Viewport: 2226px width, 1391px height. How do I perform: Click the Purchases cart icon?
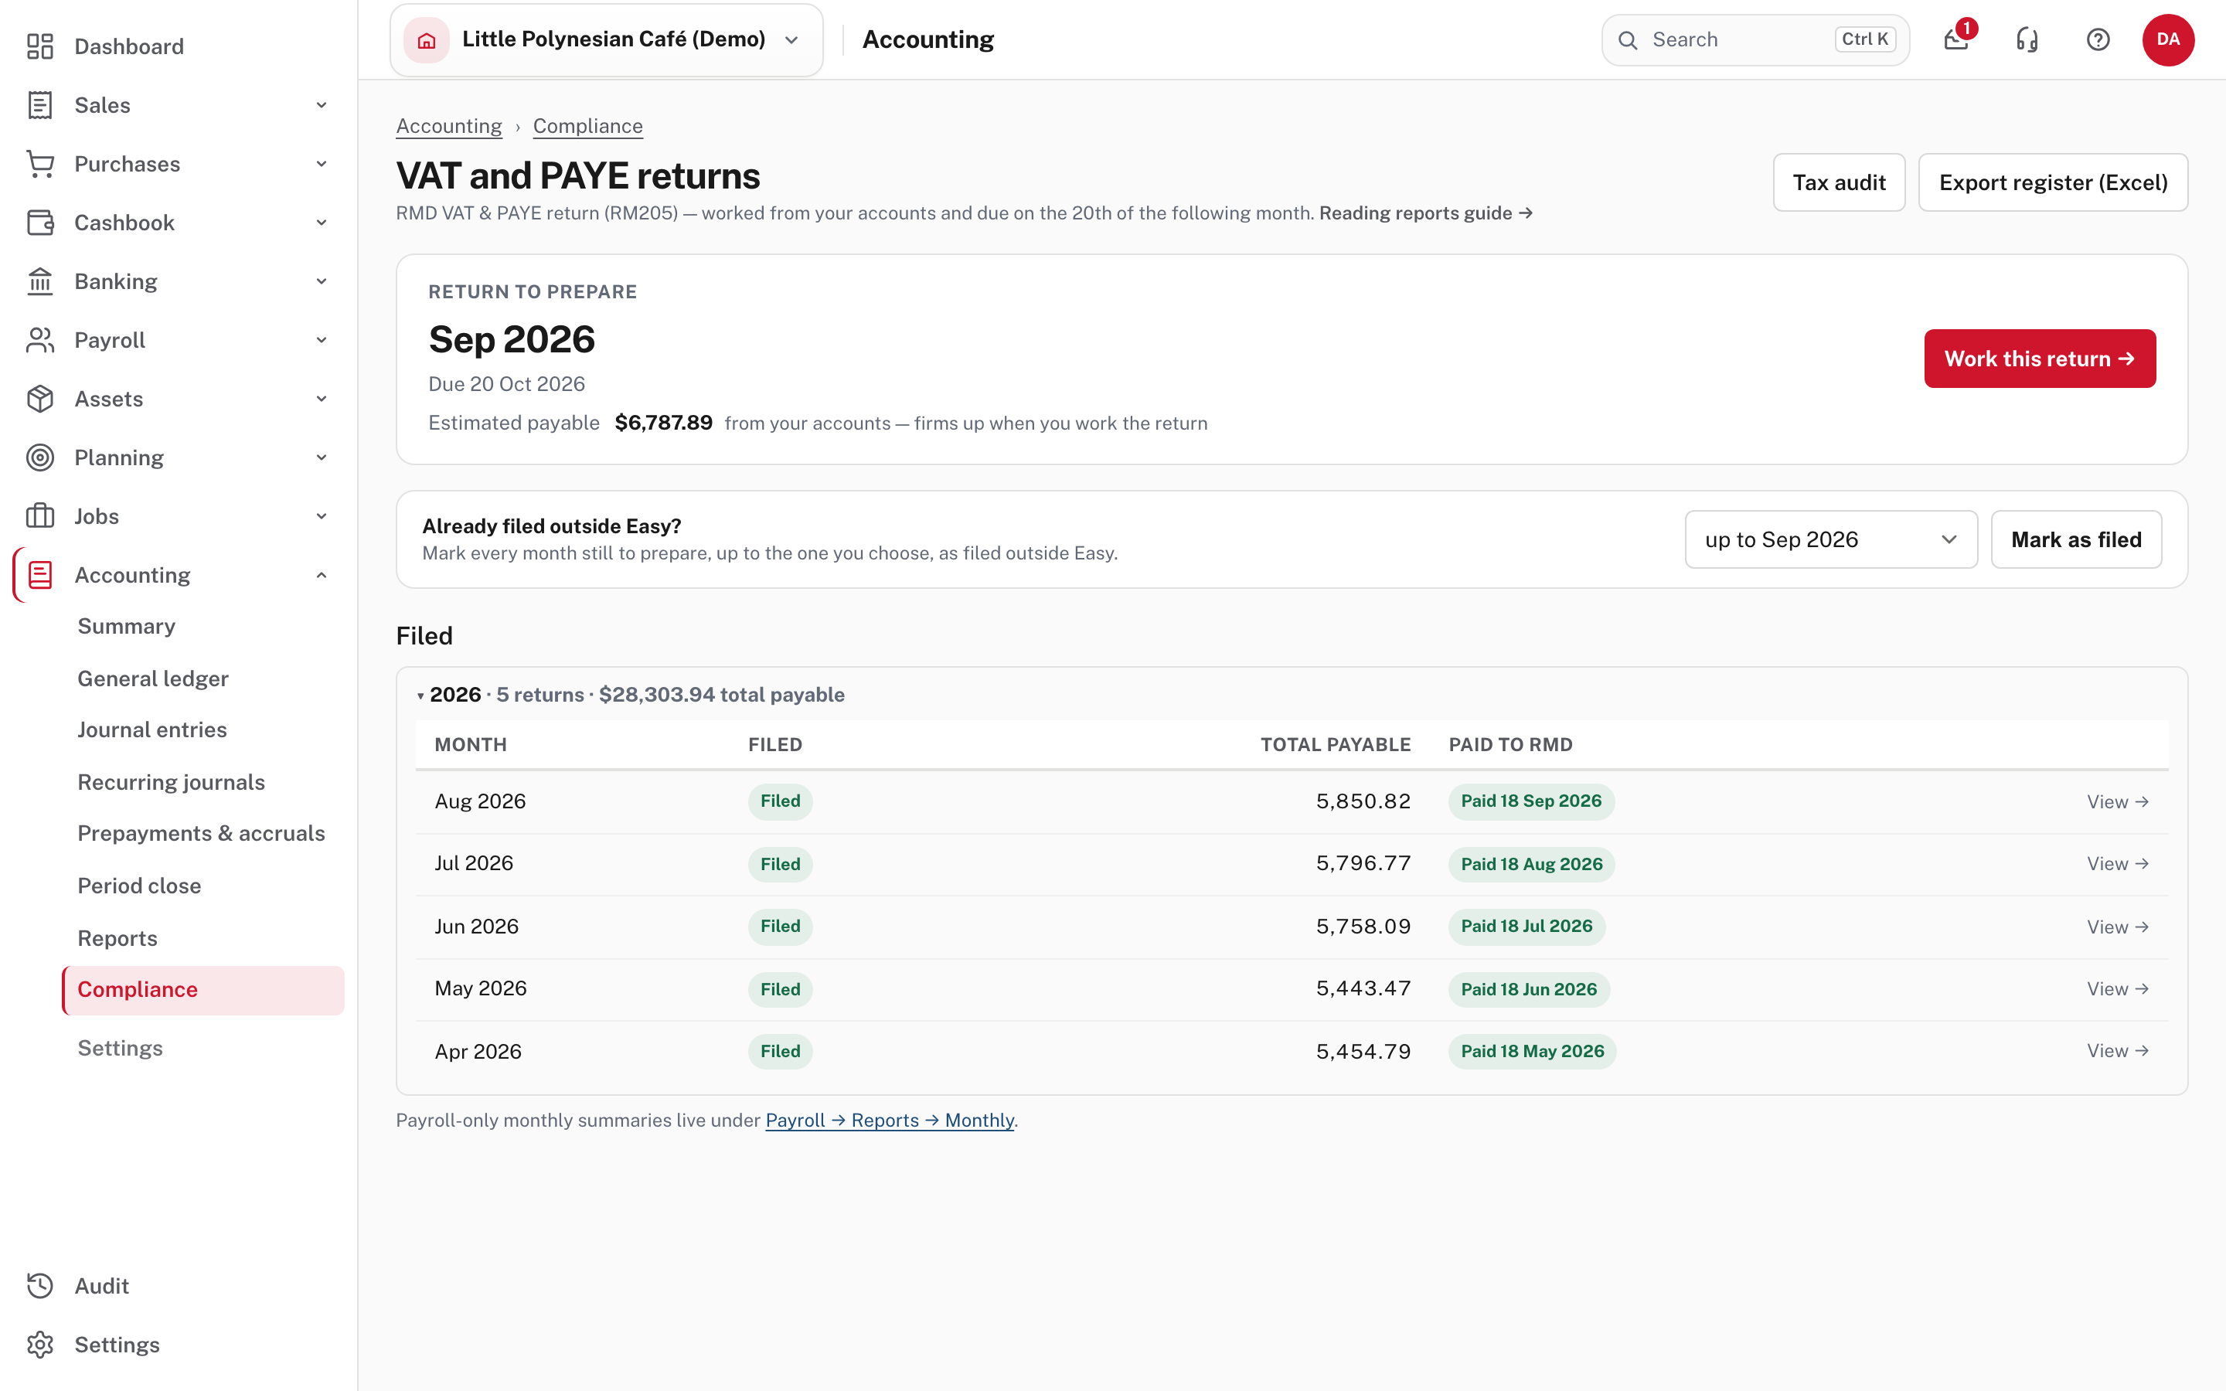39,164
